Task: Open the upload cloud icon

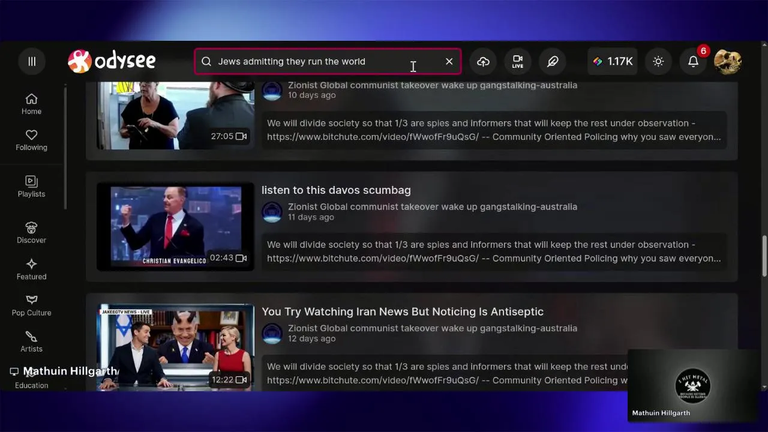Action: pos(483,61)
